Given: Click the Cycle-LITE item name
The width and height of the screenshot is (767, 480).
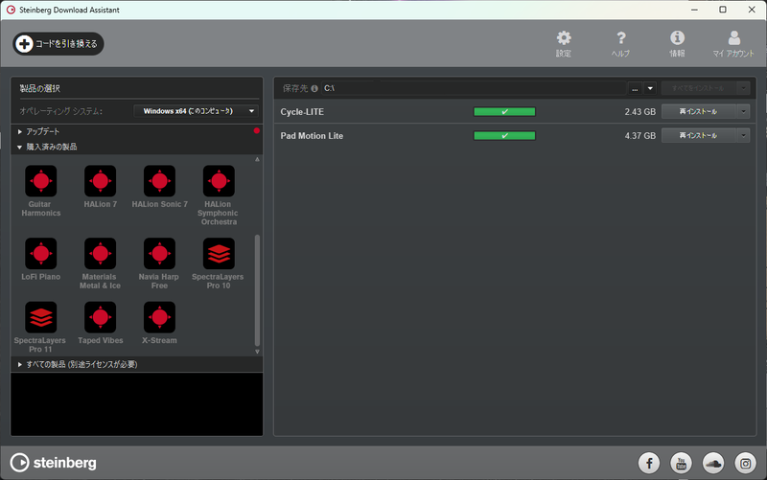Looking at the screenshot, I should click(x=302, y=112).
